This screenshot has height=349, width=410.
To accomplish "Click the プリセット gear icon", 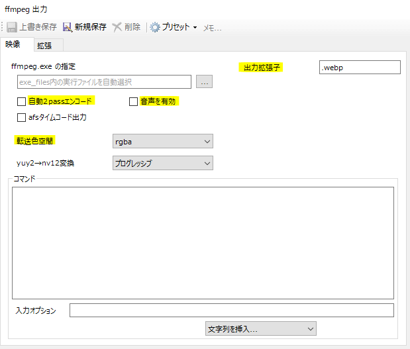I will 155,27.
